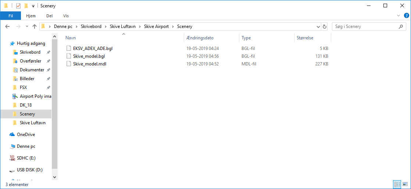Click new folder icon in title bar
This screenshot has width=411, height=189.
[x=26, y=6]
